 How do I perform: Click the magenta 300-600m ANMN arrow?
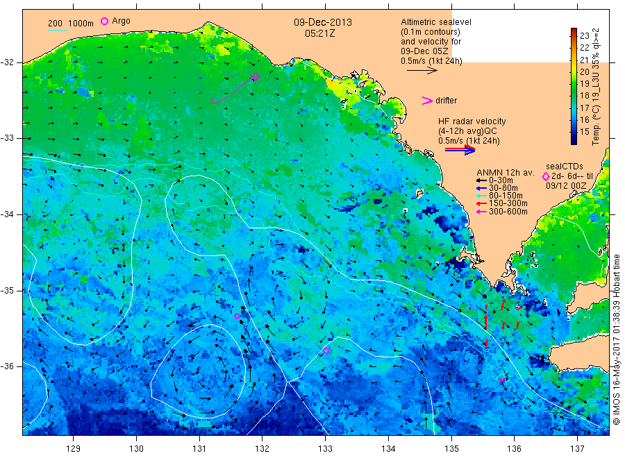coord(481,212)
